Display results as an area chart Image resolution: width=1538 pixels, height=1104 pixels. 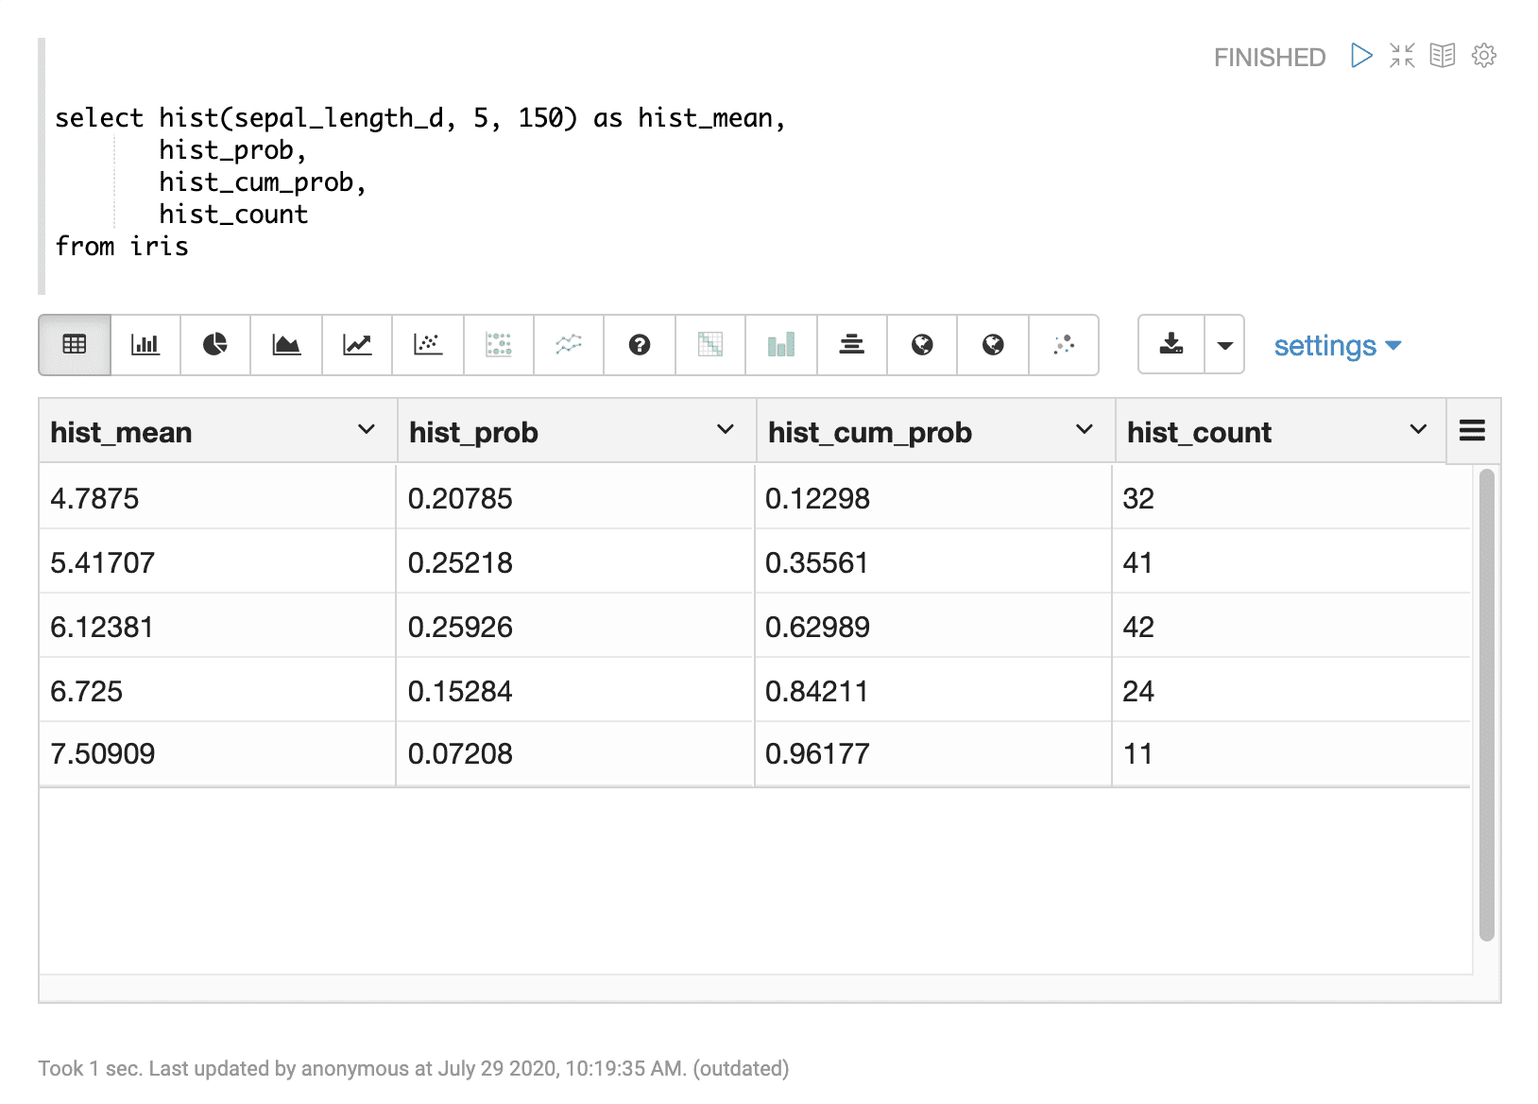tap(285, 345)
